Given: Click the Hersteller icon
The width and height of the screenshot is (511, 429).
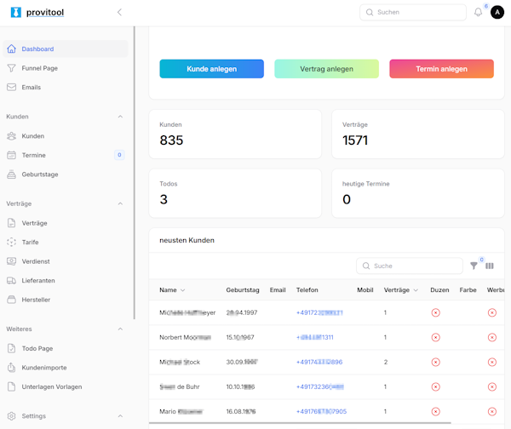Looking at the screenshot, I should pos(11,300).
